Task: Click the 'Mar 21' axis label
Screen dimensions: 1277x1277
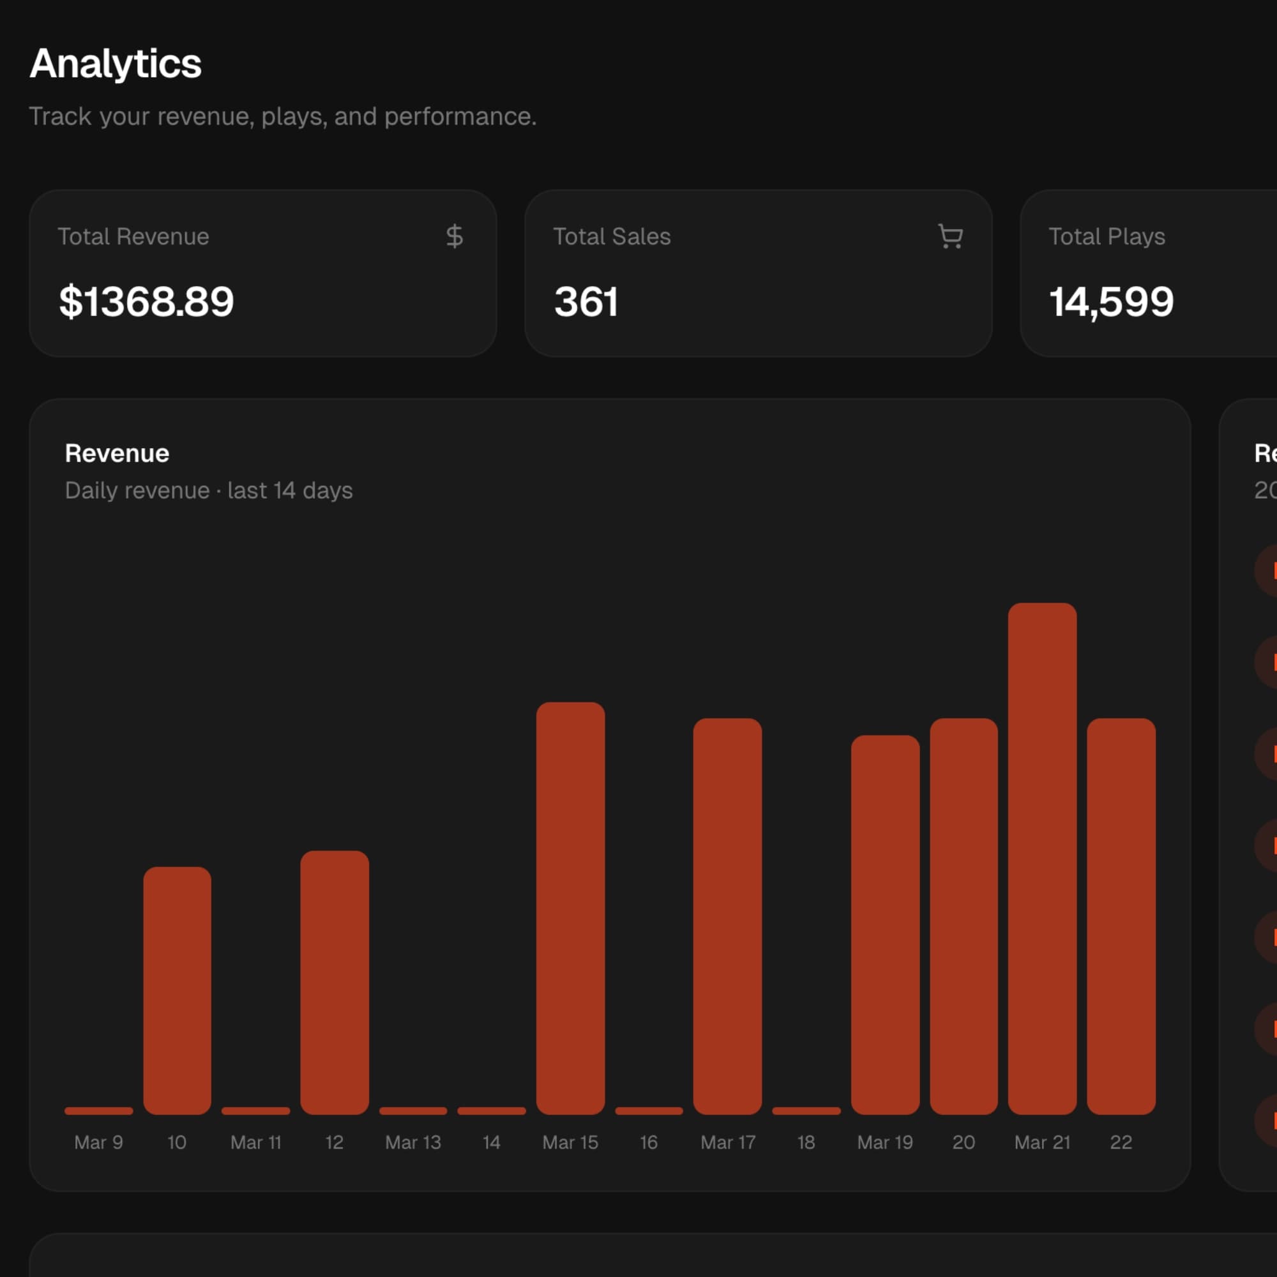Action: click(x=1043, y=1142)
